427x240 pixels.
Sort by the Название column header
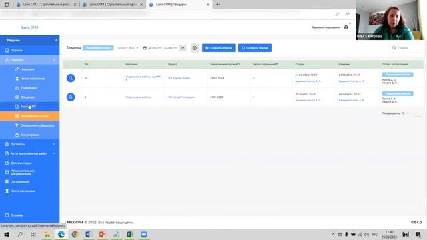[x=131, y=64]
